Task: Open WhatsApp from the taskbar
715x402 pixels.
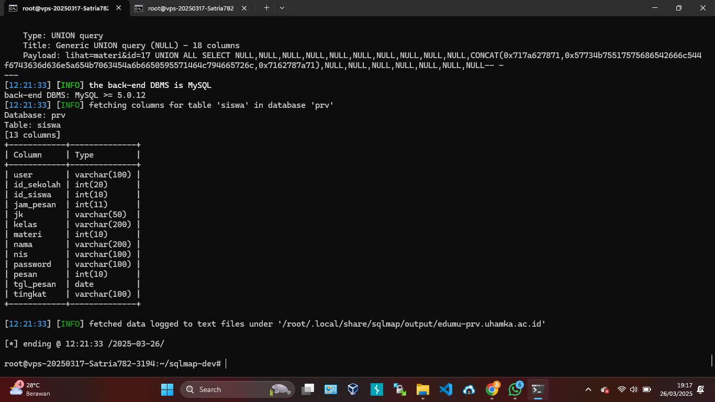Action: point(515,389)
